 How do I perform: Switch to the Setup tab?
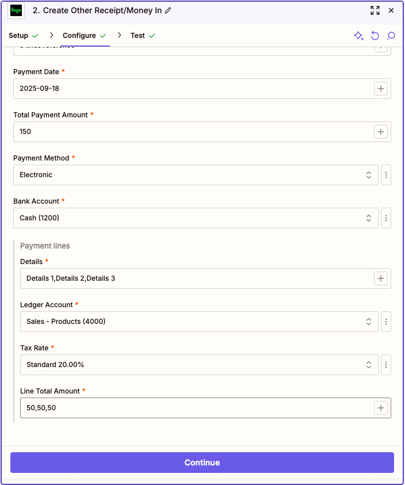(x=18, y=36)
